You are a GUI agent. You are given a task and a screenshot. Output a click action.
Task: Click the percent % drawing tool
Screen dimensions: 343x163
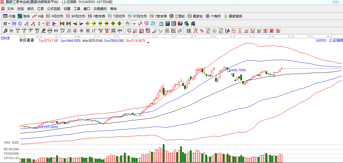[202, 31]
